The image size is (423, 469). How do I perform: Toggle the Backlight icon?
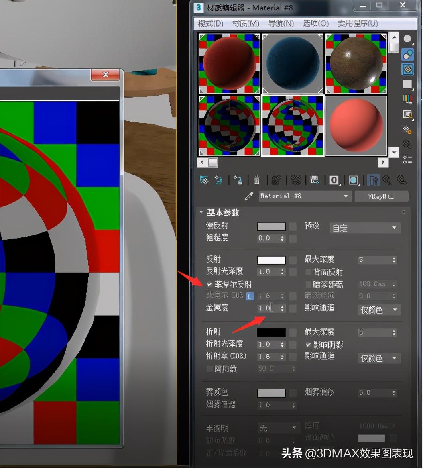(x=407, y=55)
